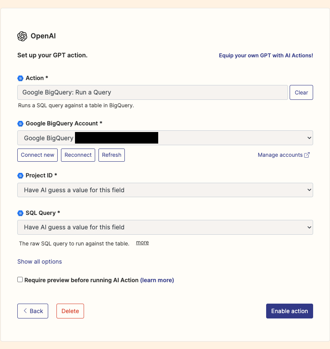This screenshot has width=330, height=349.
Task: Click the AI icon beside Project ID
Action: click(20, 175)
